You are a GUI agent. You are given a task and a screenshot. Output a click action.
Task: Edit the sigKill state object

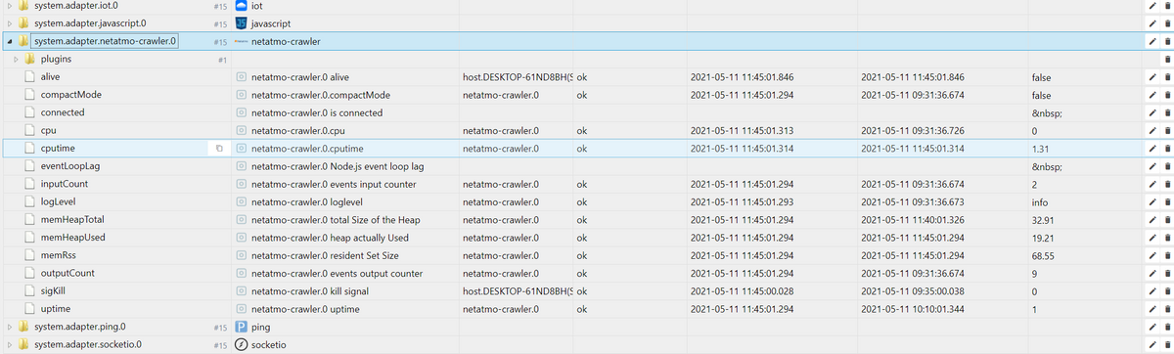pos(1153,291)
